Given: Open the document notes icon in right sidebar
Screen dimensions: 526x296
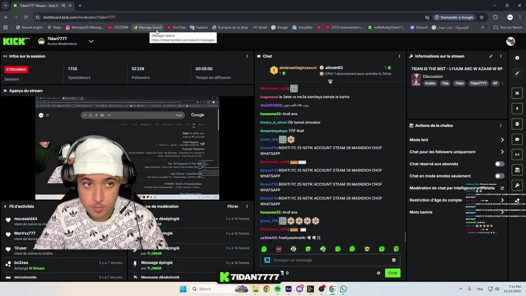Looking at the screenshot, I should point(517,124).
